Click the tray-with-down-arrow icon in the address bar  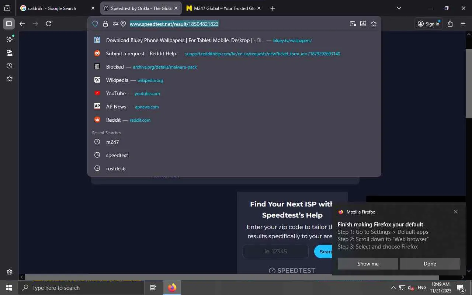tap(363, 24)
